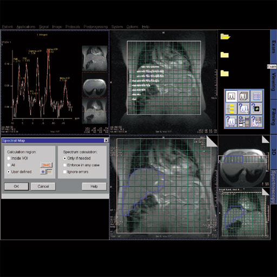Open the spectral matrix grid icon
The height and width of the screenshot is (277, 277).
pos(256,96)
